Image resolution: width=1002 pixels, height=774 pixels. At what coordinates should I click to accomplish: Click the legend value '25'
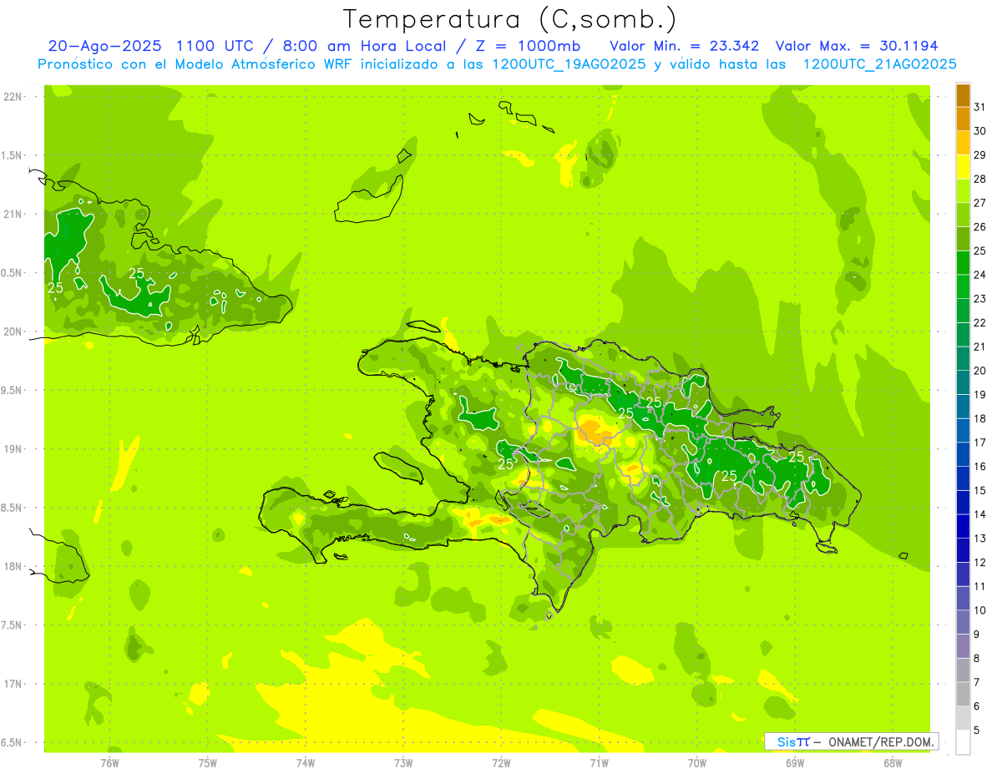[x=980, y=250]
